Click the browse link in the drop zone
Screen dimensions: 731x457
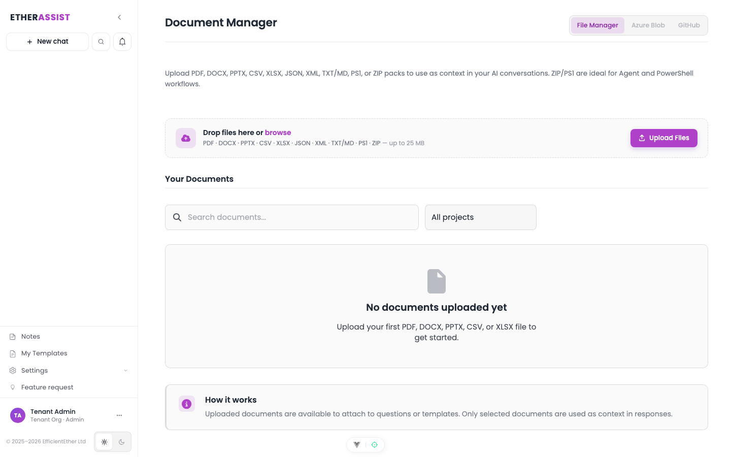click(278, 133)
